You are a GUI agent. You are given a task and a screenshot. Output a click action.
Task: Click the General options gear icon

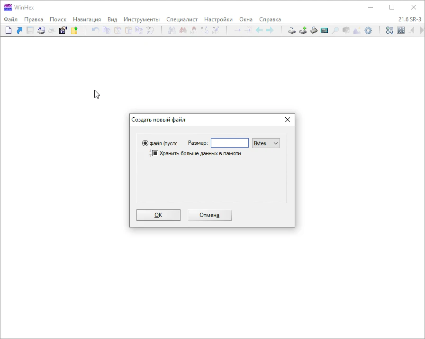click(x=368, y=30)
